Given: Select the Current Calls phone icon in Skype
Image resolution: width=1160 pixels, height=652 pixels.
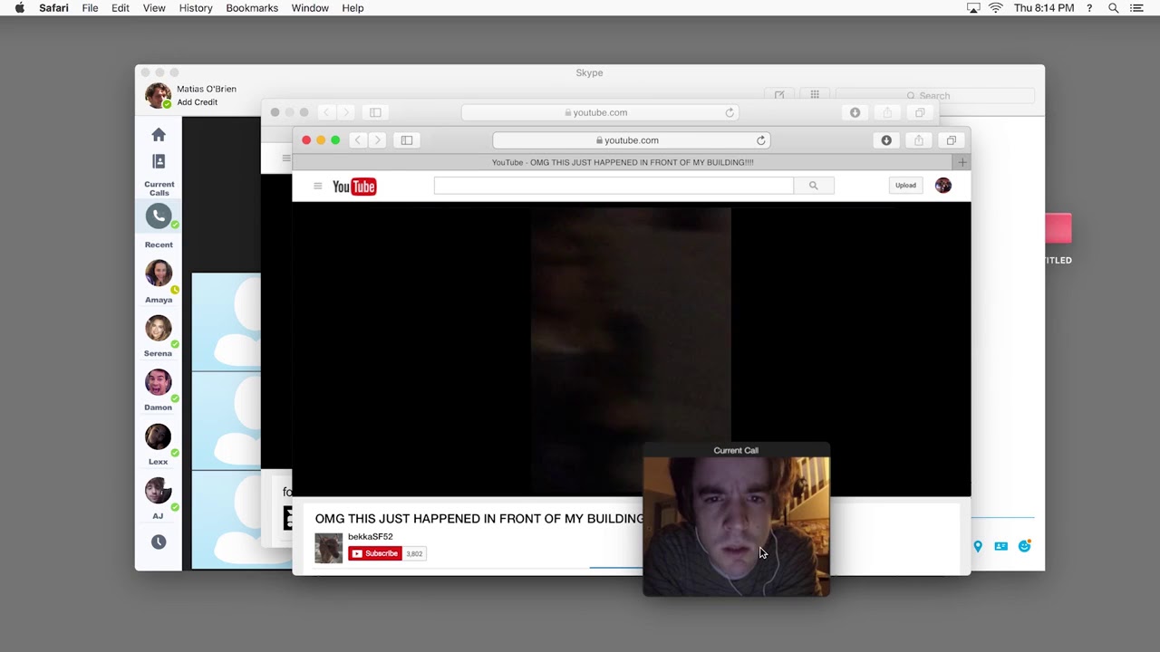Looking at the screenshot, I should (159, 216).
